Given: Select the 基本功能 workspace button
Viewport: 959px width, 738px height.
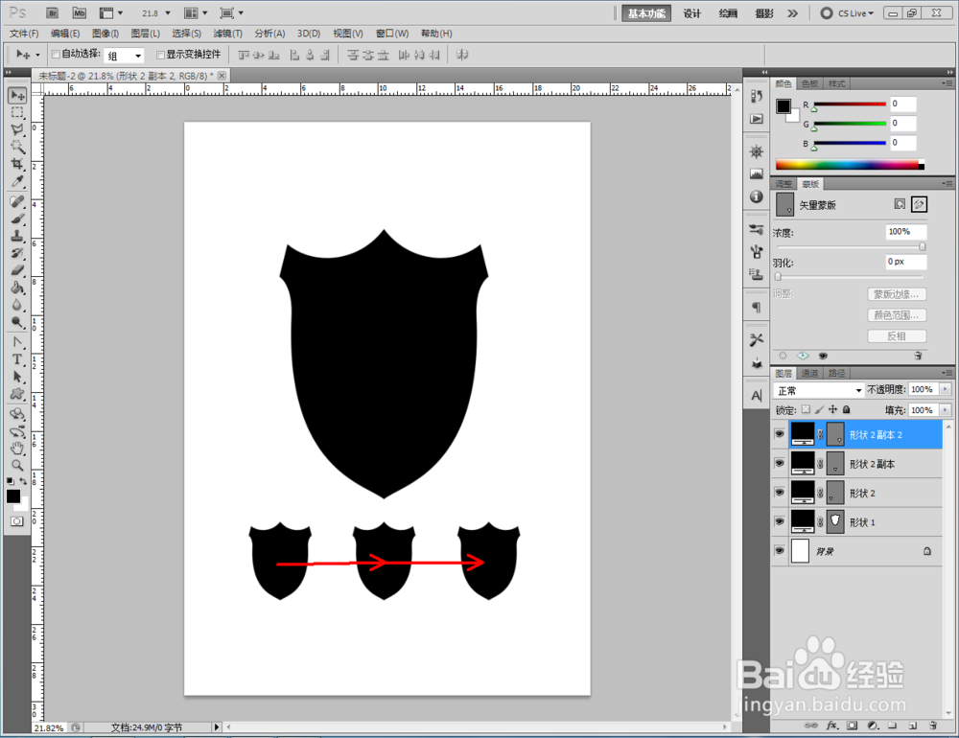Looking at the screenshot, I should pyautogui.click(x=645, y=13).
